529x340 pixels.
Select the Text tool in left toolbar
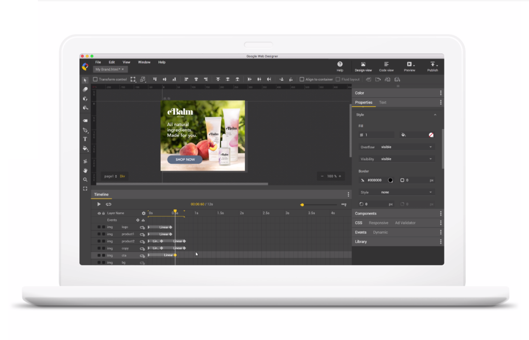tap(85, 139)
